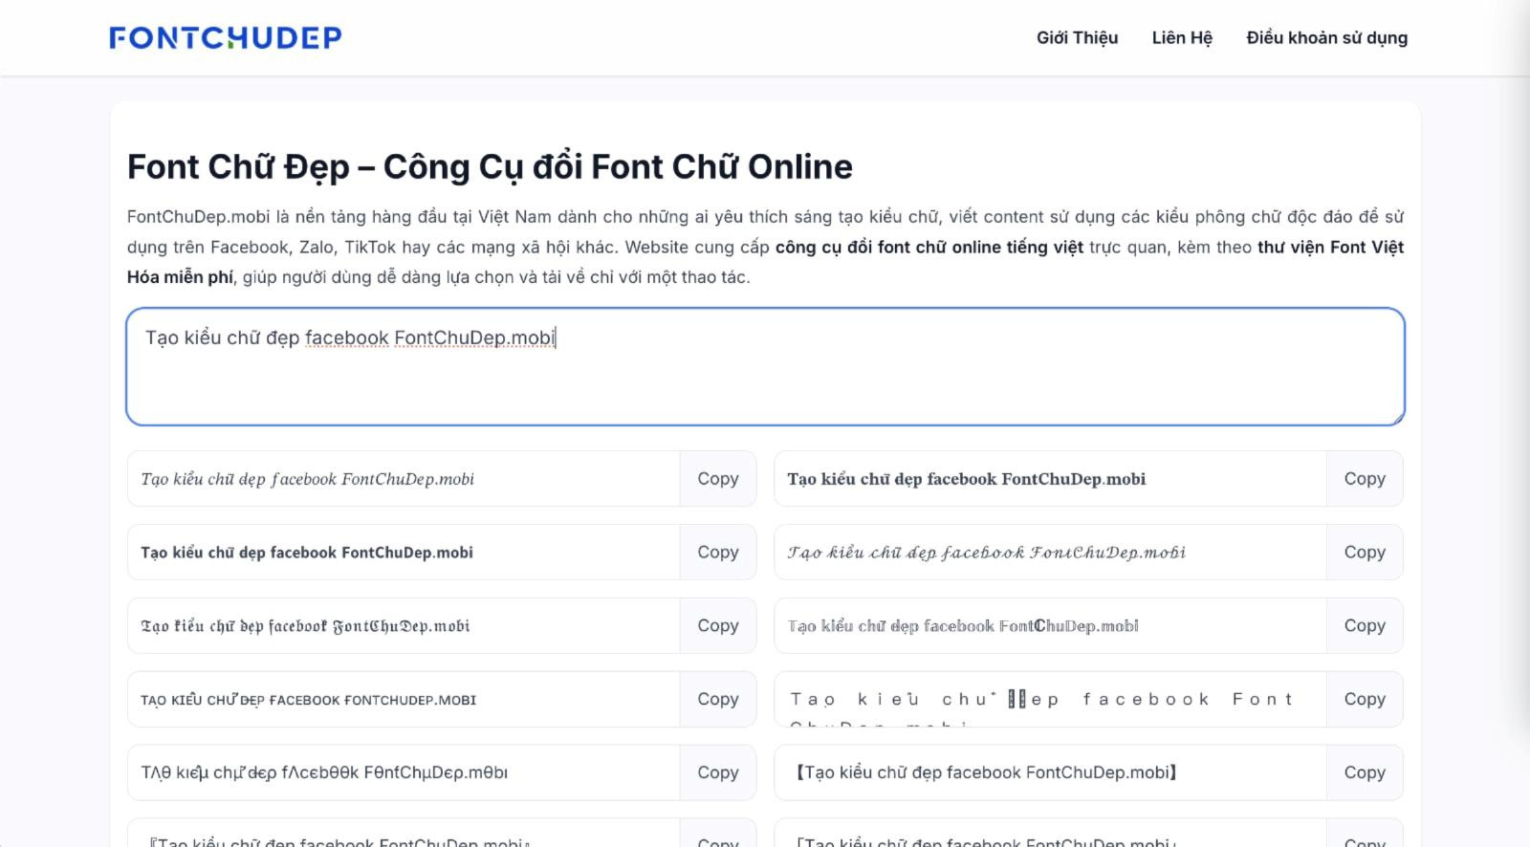The width and height of the screenshot is (1530, 847).
Task: Select the double-struck styled text field
Action: 1050,626
